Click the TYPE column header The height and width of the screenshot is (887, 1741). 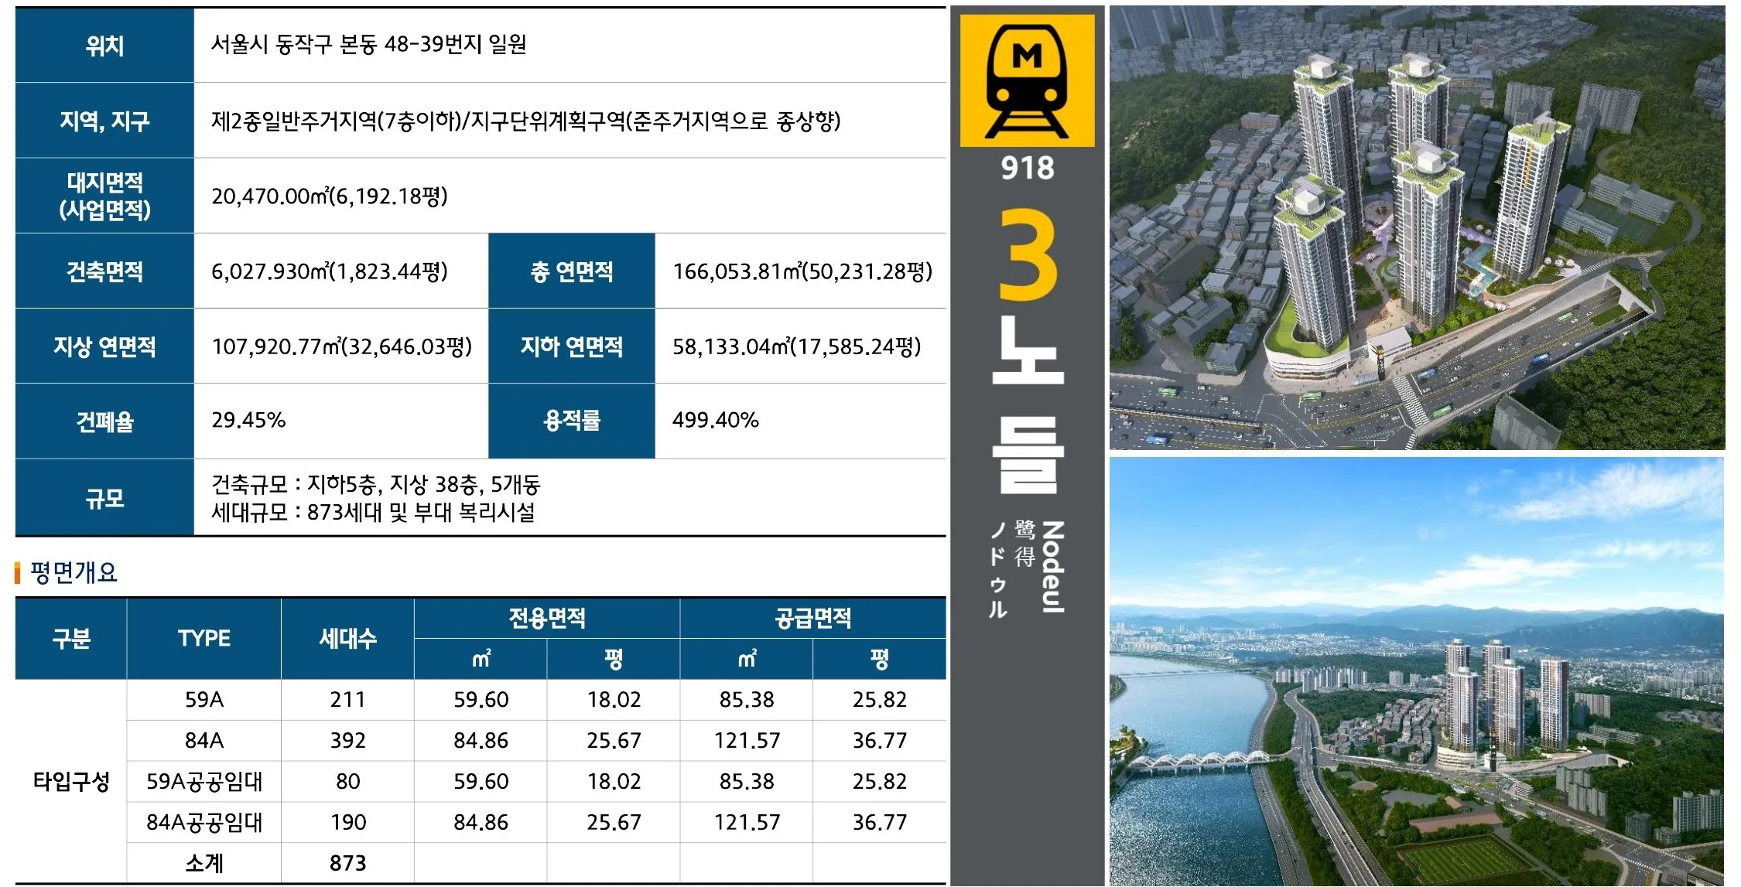coord(204,639)
